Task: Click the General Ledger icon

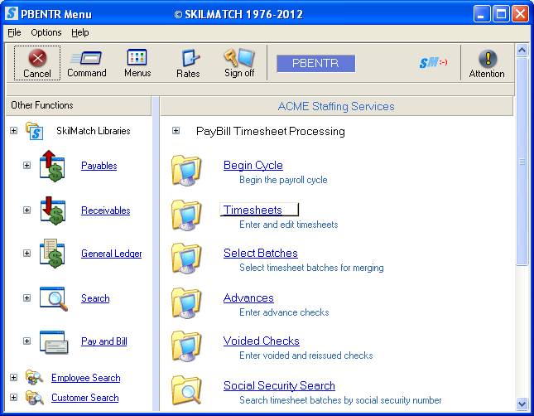Action: pos(52,254)
